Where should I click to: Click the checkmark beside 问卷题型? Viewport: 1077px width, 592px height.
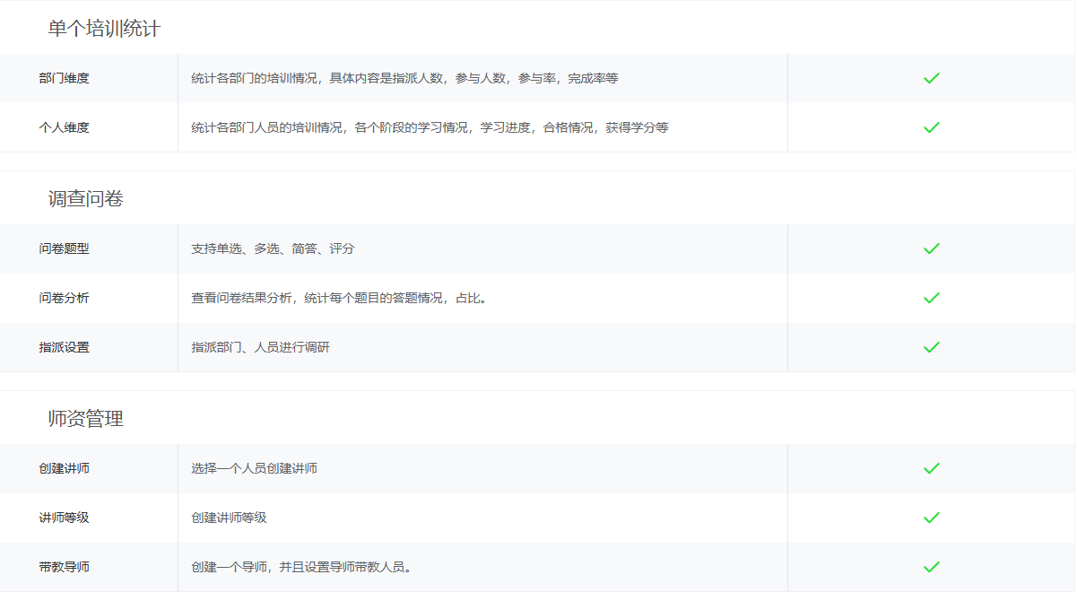tap(931, 249)
